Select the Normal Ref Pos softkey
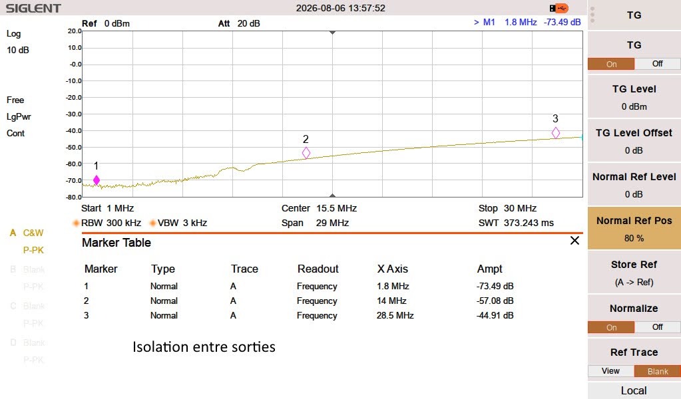 (x=634, y=229)
